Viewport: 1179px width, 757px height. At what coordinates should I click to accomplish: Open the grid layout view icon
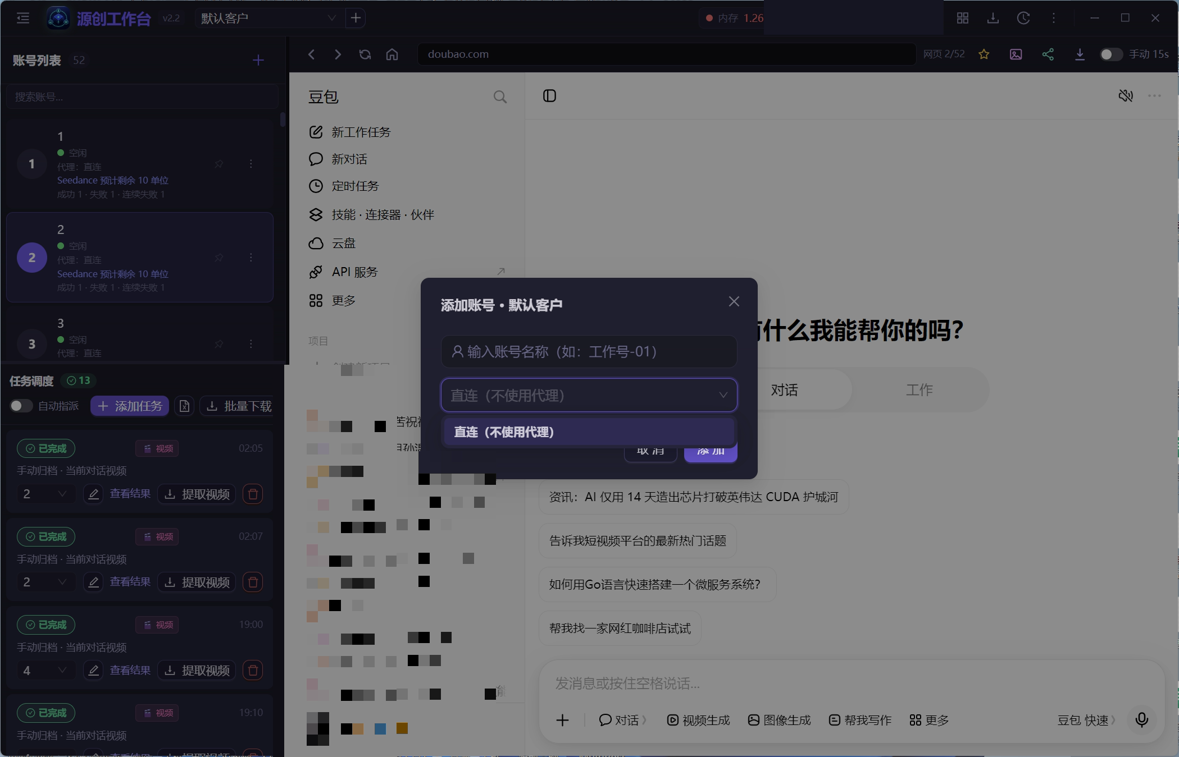(962, 19)
